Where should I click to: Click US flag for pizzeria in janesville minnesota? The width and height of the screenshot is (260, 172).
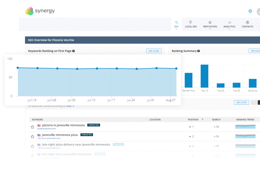tap(39, 125)
